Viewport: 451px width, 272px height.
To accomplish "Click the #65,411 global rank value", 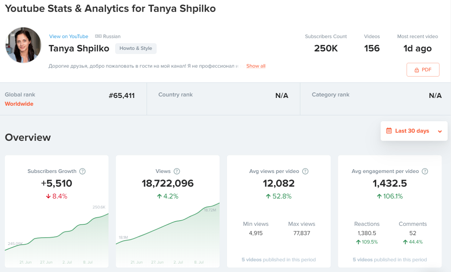I will (122, 95).
